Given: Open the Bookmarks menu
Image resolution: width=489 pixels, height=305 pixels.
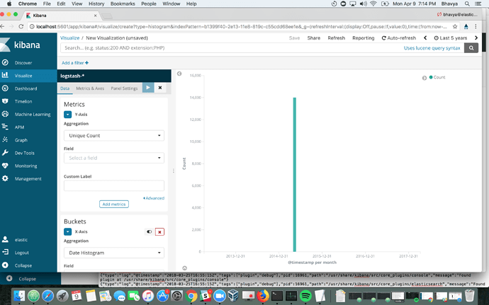Looking at the screenshot, I should pyautogui.click(x=123, y=4).
